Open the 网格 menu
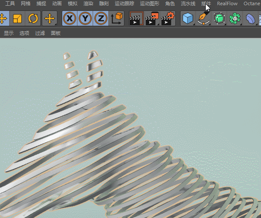 click(x=26, y=3)
